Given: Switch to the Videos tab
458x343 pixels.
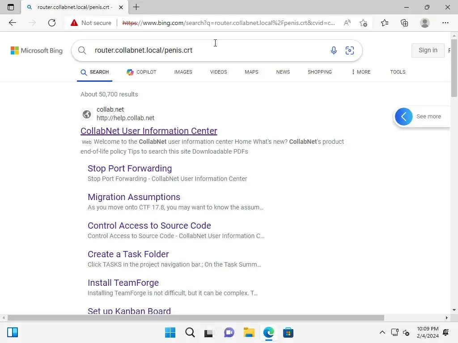Looking at the screenshot, I should 218,72.
